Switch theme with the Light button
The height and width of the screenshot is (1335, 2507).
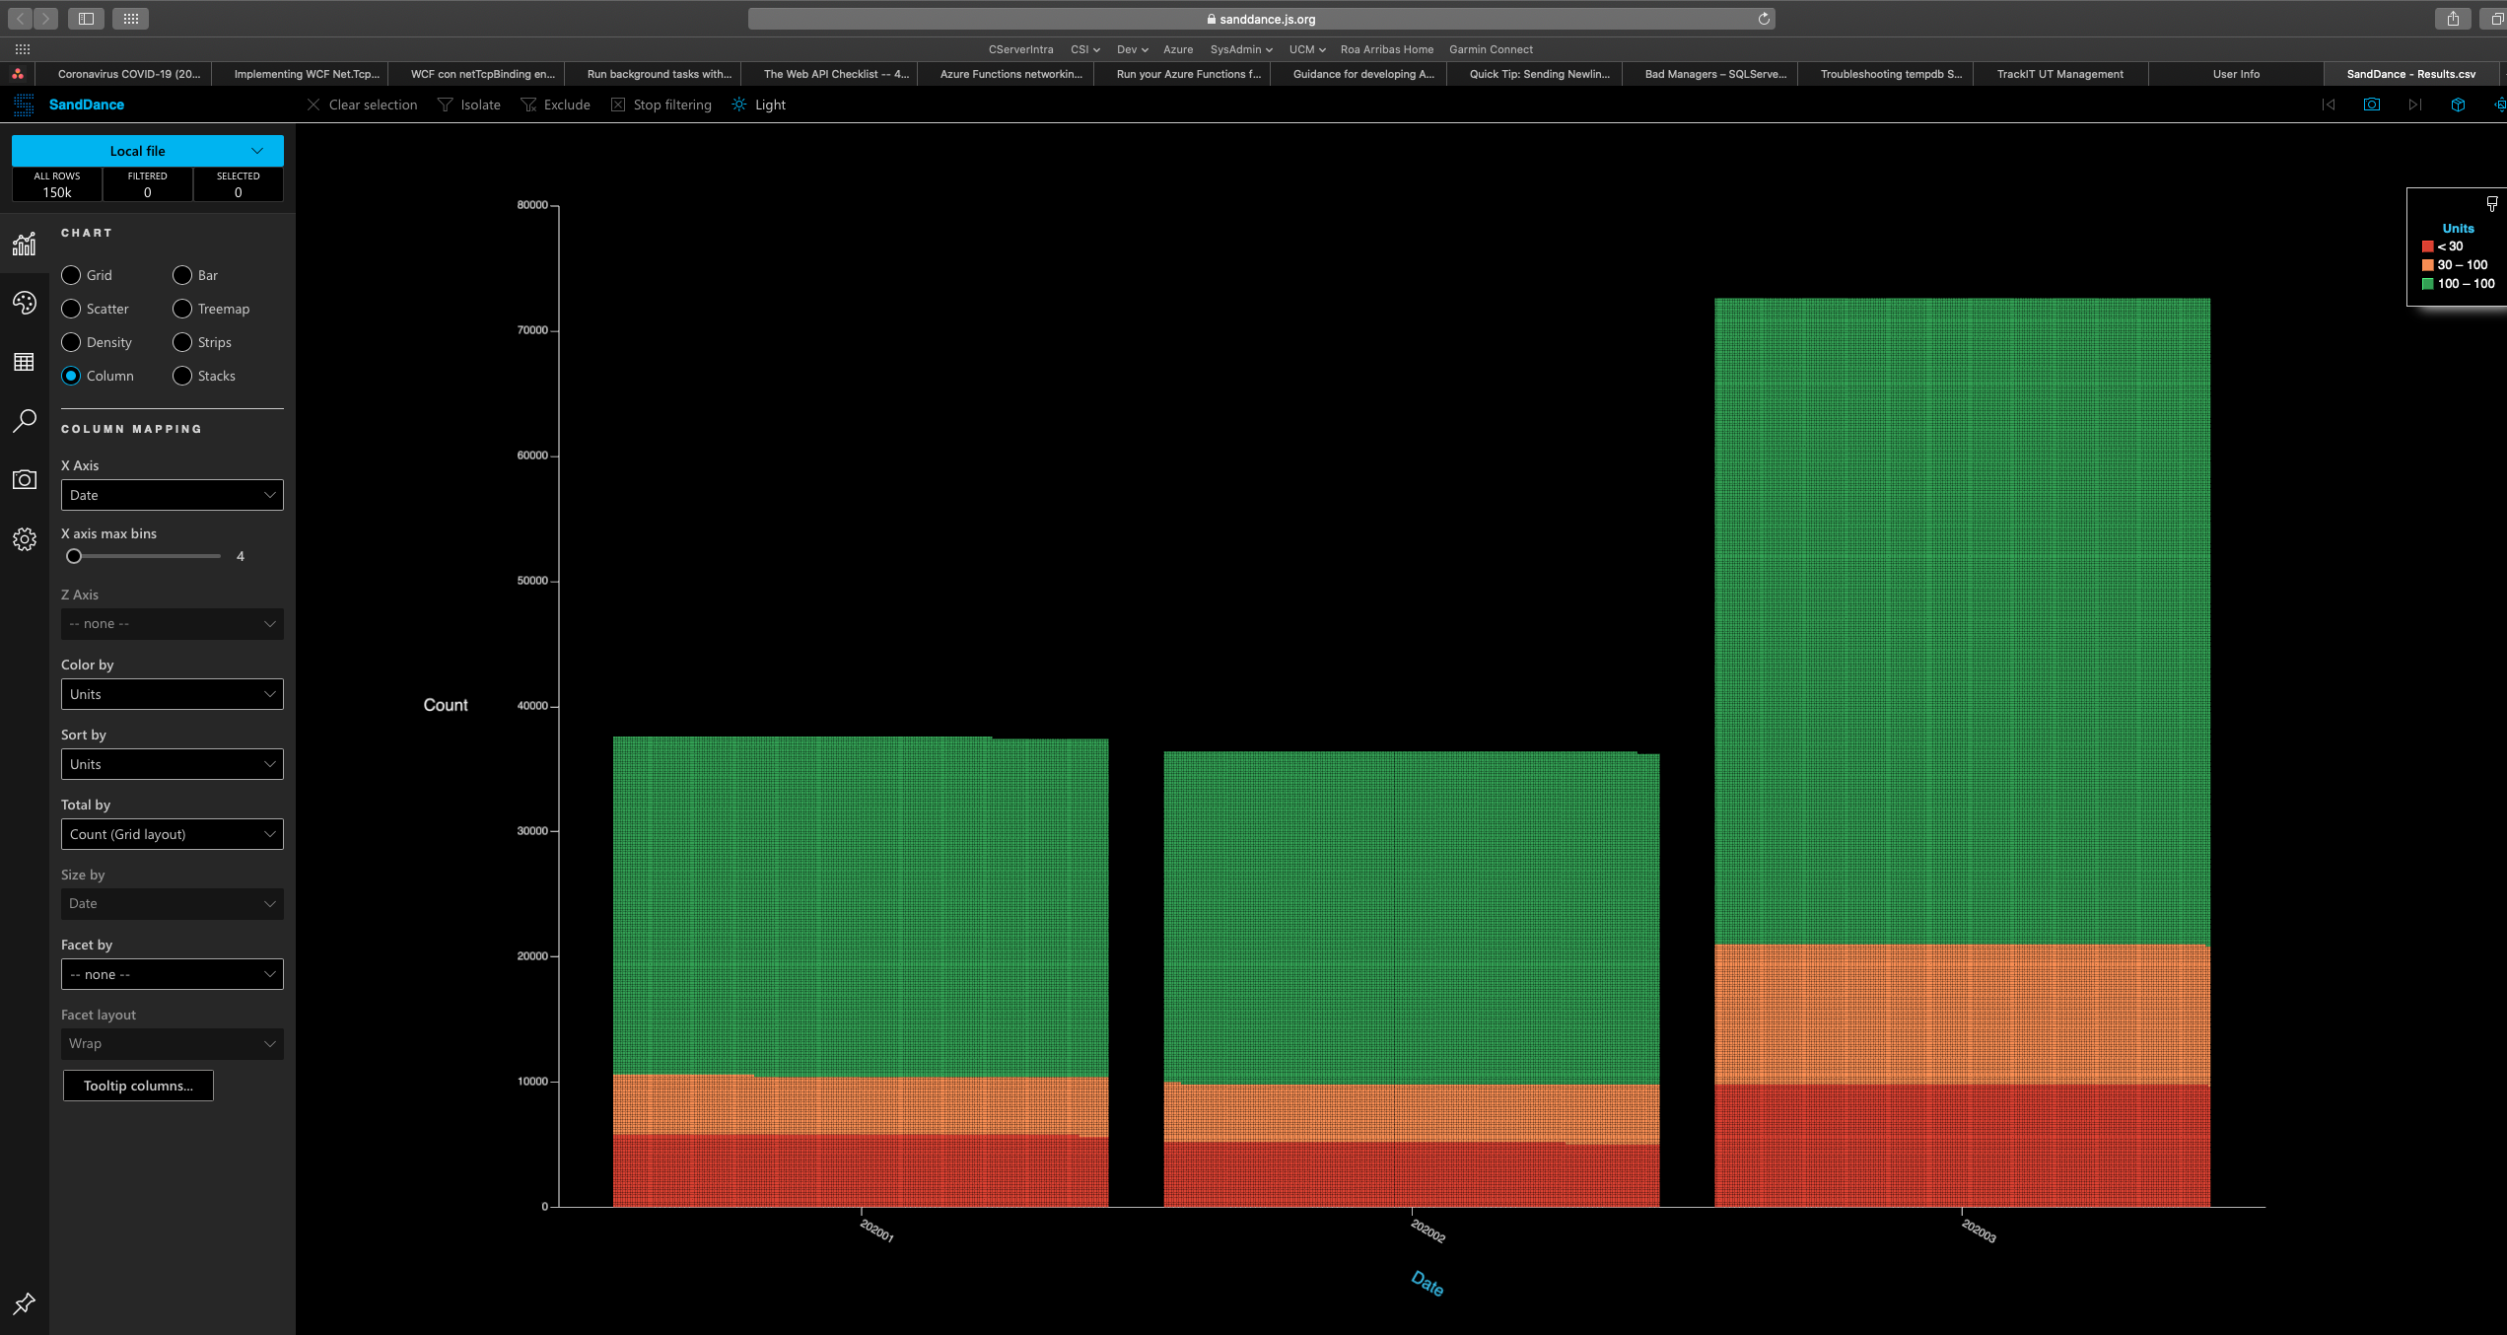pyautogui.click(x=759, y=105)
